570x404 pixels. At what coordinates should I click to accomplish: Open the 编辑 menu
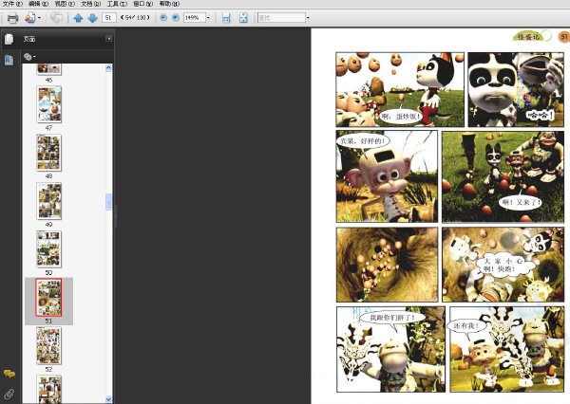pyautogui.click(x=39, y=4)
